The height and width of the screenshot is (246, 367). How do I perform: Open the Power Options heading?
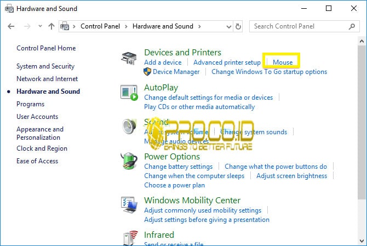click(172, 157)
